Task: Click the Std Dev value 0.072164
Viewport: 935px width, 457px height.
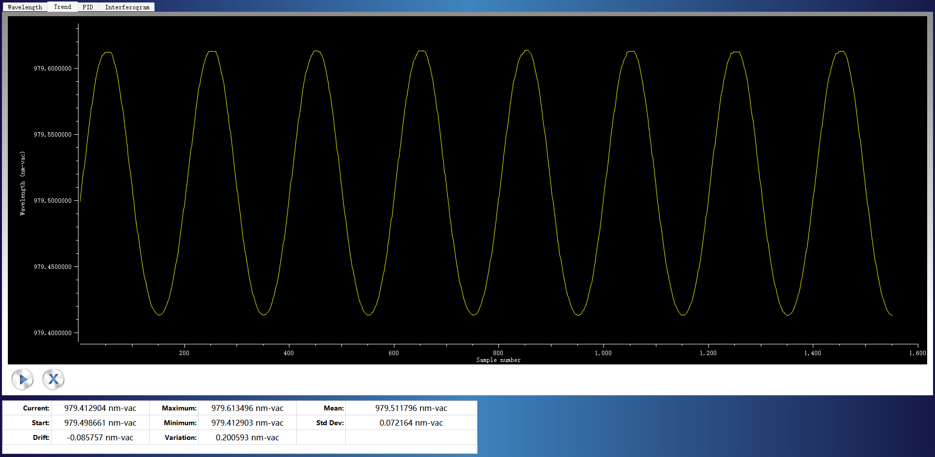Action: click(411, 423)
